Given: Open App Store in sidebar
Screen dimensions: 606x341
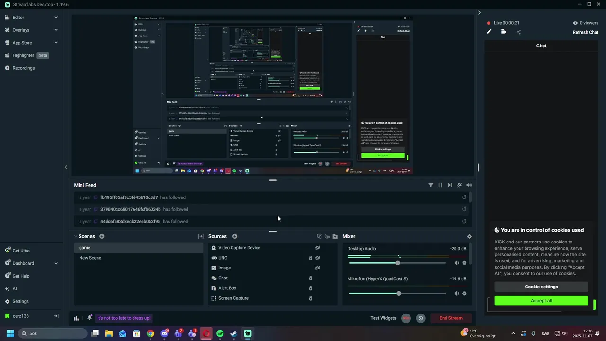Looking at the screenshot, I should pos(22,43).
